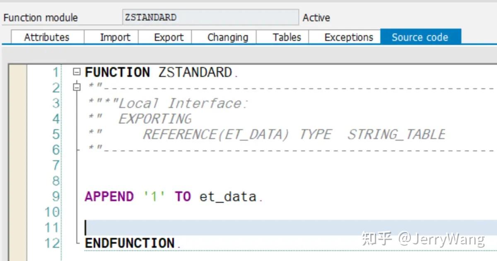Click the EXPORTING comment line

pyautogui.click(x=155, y=119)
